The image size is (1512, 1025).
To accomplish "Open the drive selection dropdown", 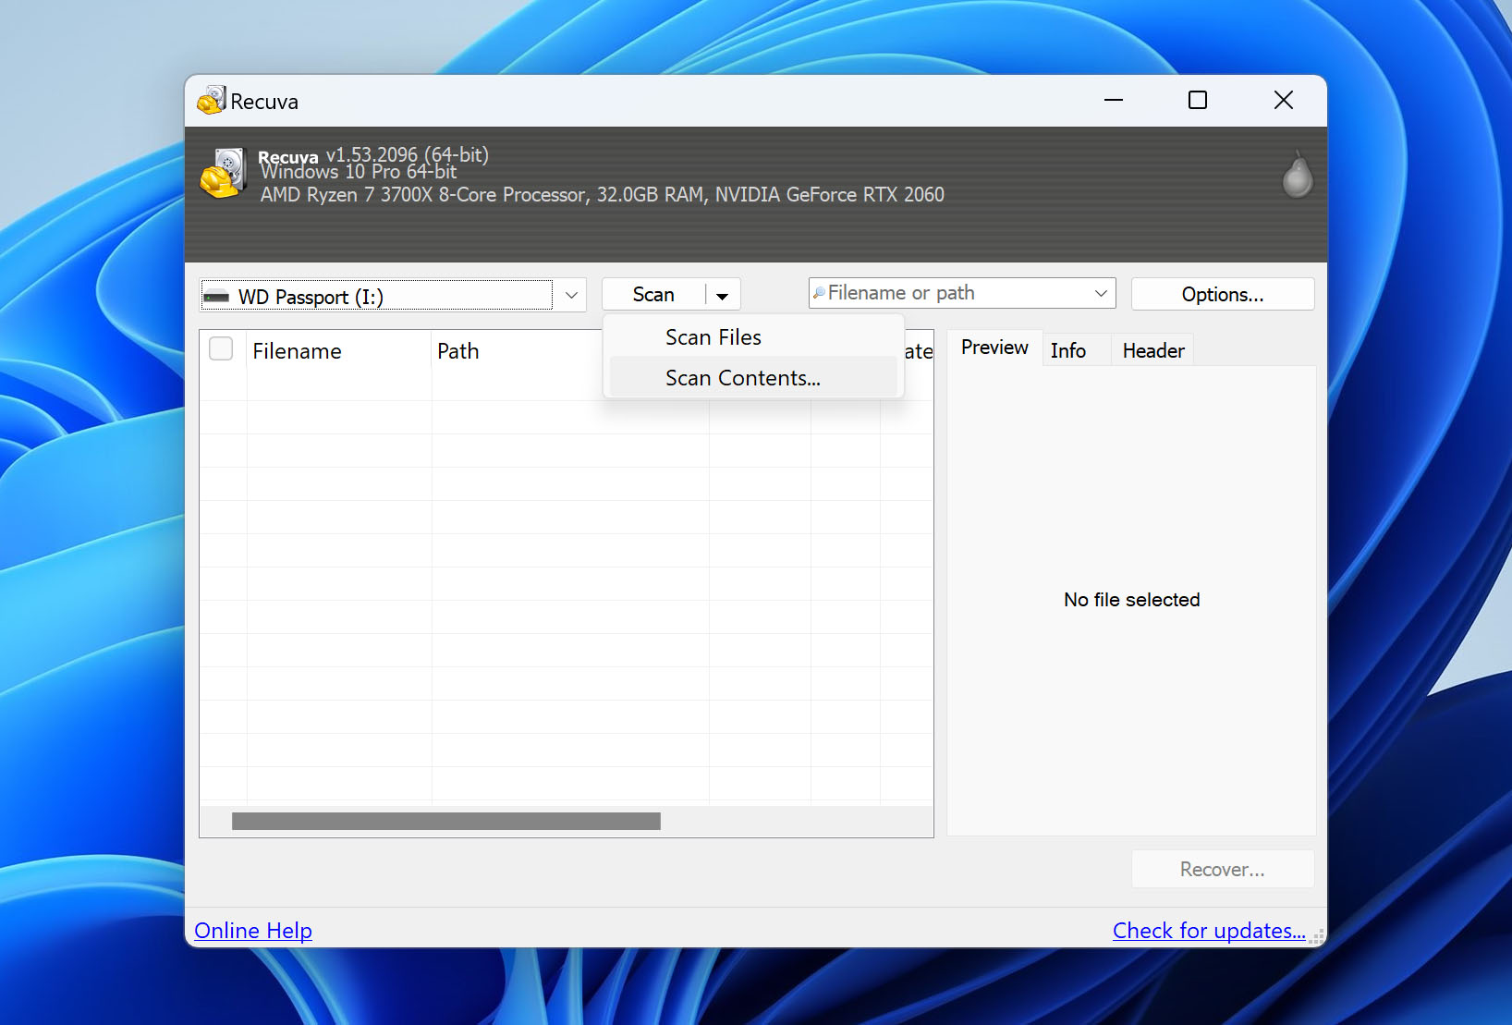I will click(x=571, y=295).
